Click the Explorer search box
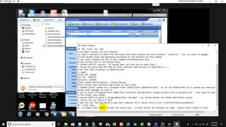 [149, 15]
